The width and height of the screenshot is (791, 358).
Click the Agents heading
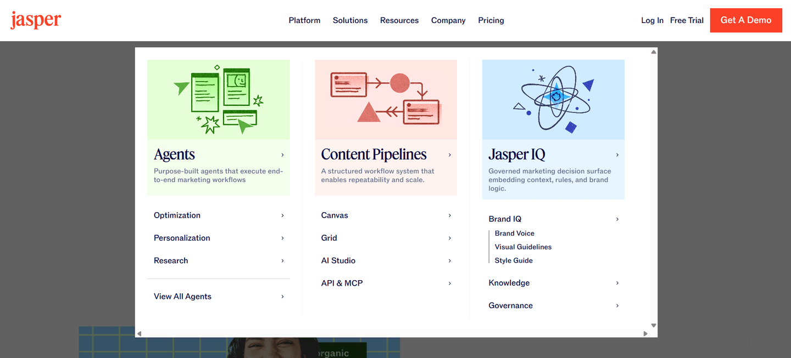click(174, 155)
